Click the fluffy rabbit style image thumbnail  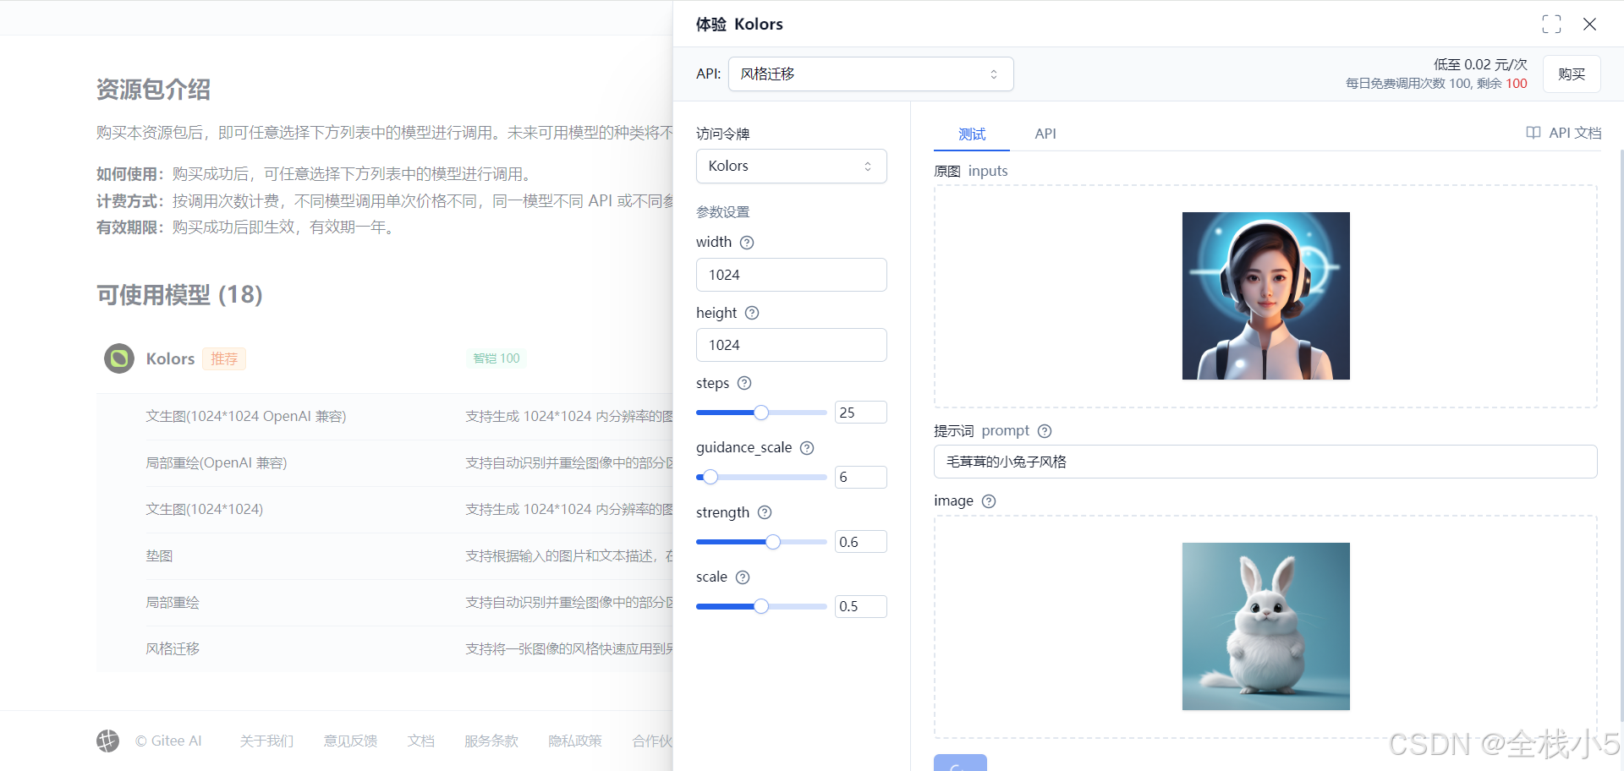1266,626
